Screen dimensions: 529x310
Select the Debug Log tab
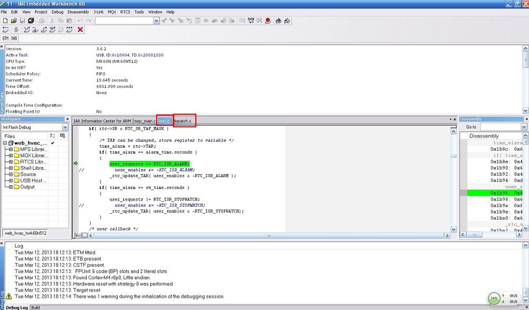[17, 308]
